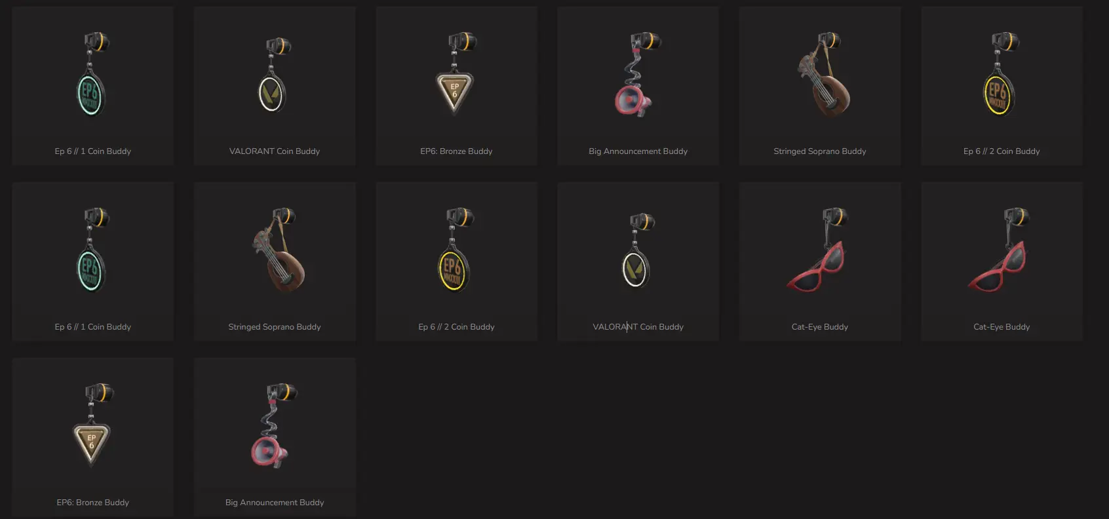
Task: Pick the red Cat-Eye glasses beside VALORANT Coin Buddy
Action: point(816,250)
